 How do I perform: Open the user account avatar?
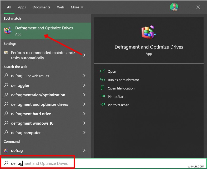[174, 7]
